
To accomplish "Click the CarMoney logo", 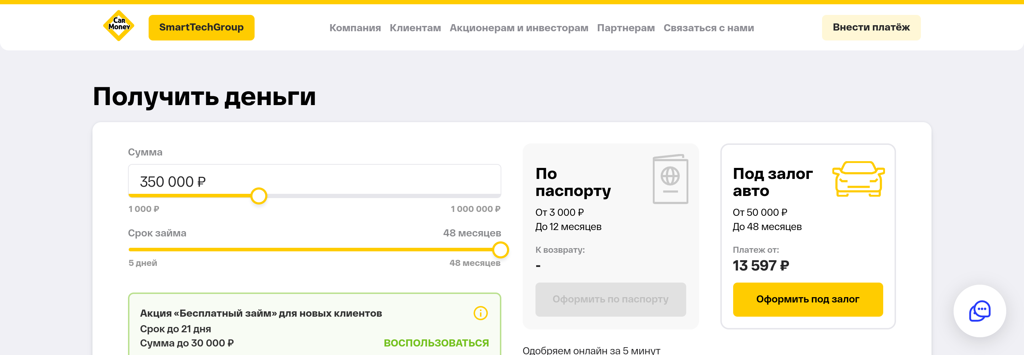I will pos(118,26).
